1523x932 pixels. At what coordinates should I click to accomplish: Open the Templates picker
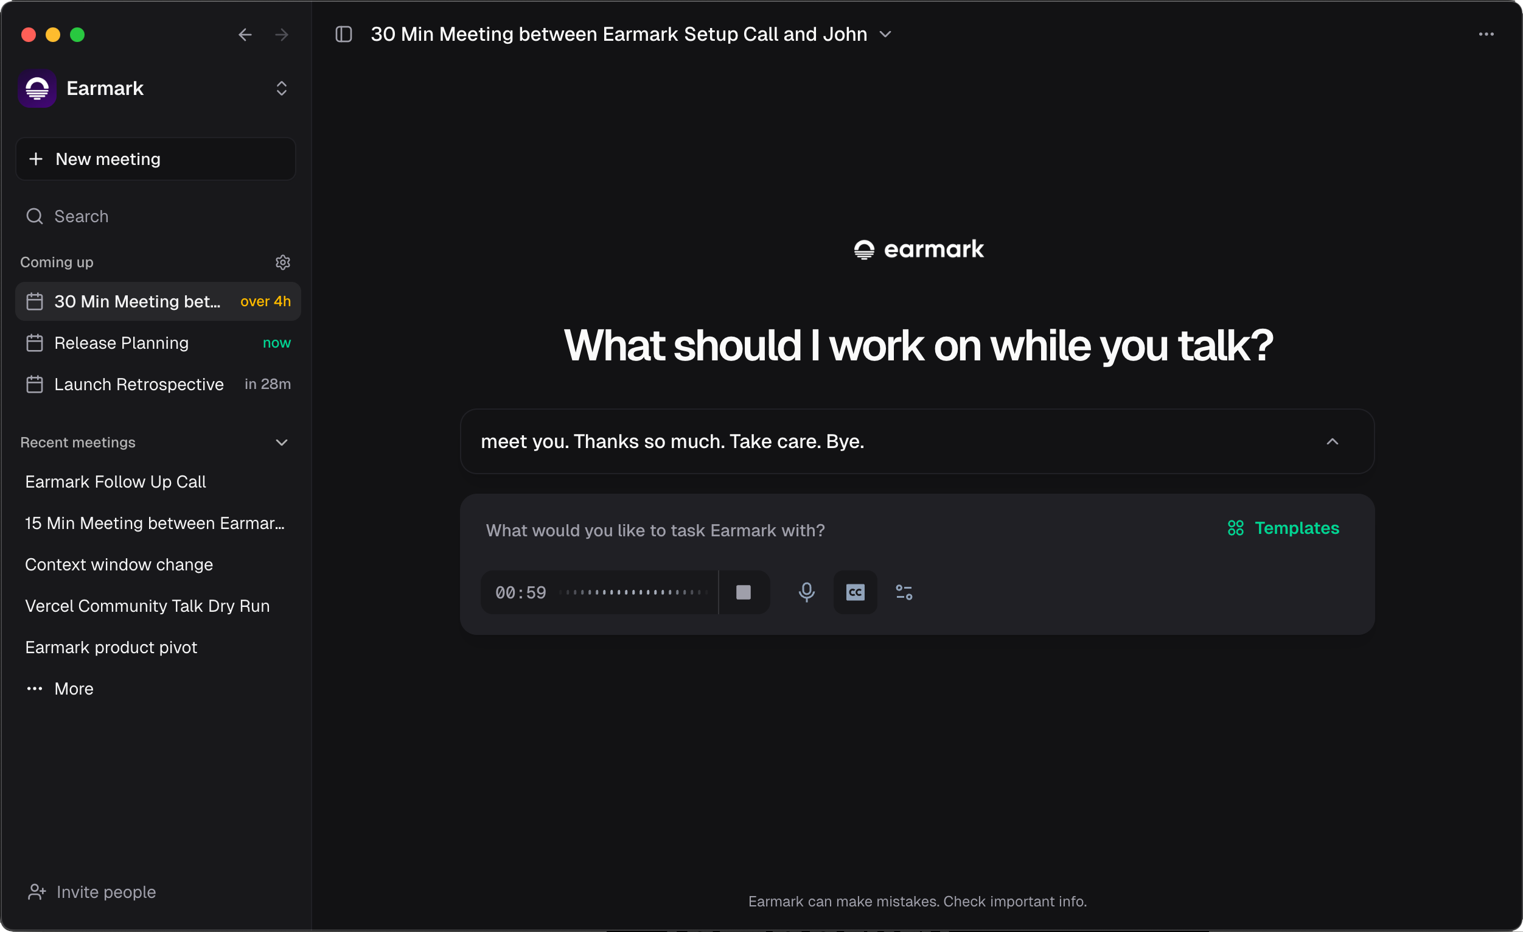click(1283, 528)
